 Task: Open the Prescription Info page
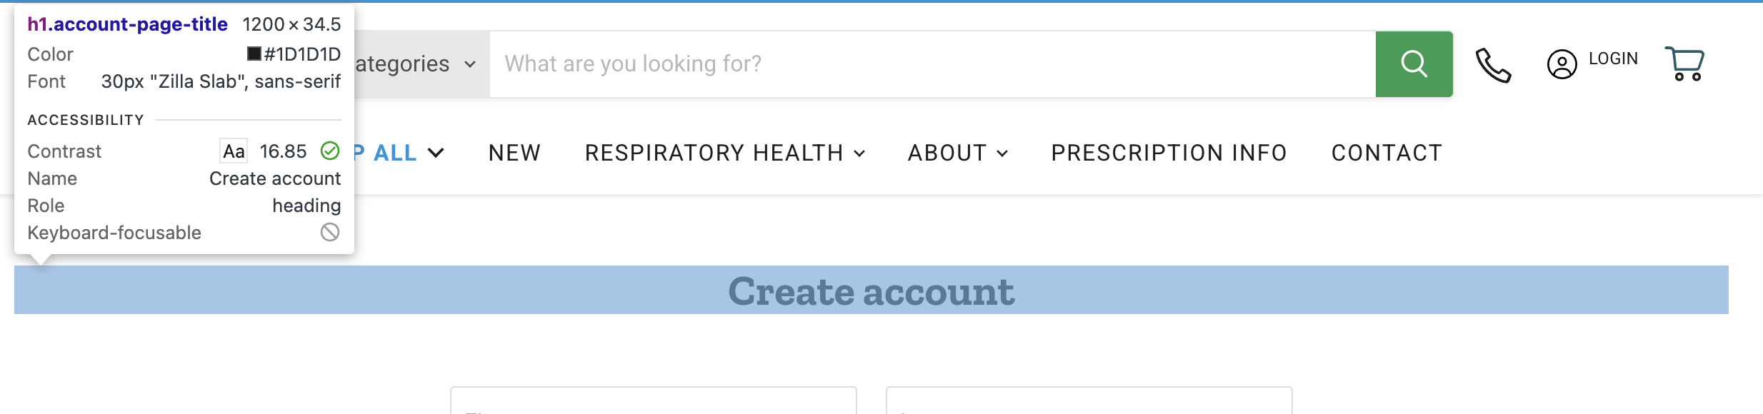pyautogui.click(x=1169, y=153)
